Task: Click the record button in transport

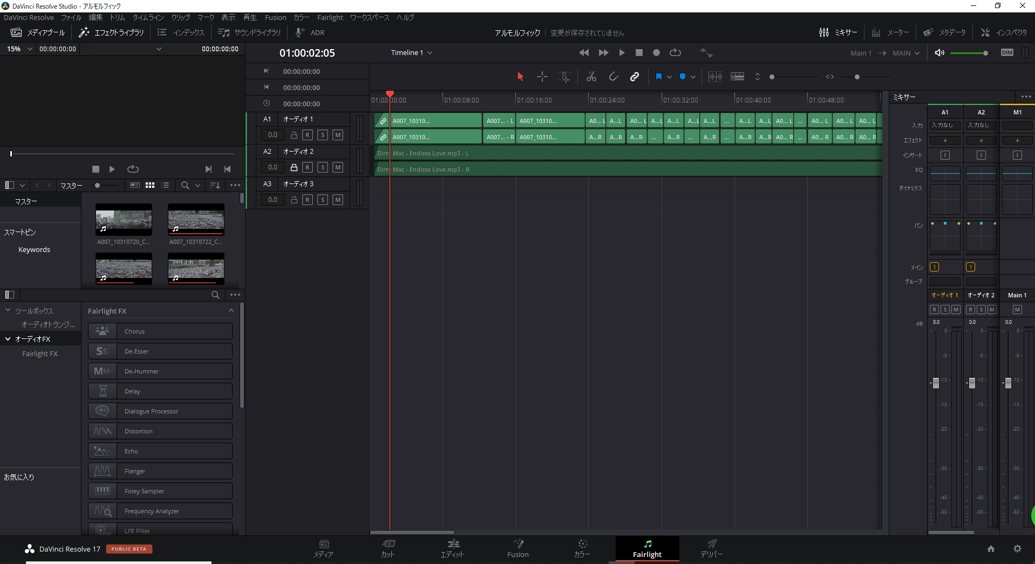Action: 656,53
